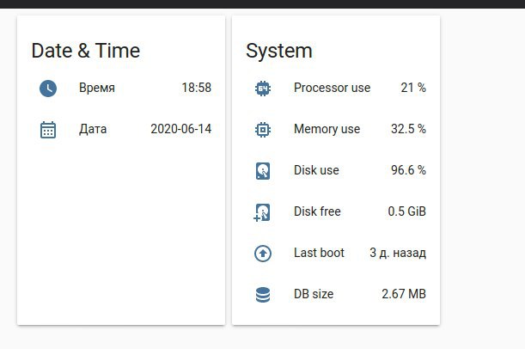Open the Processor use CPU chip icon
Image resolution: width=525 pixels, height=349 pixels.
[x=263, y=89]
